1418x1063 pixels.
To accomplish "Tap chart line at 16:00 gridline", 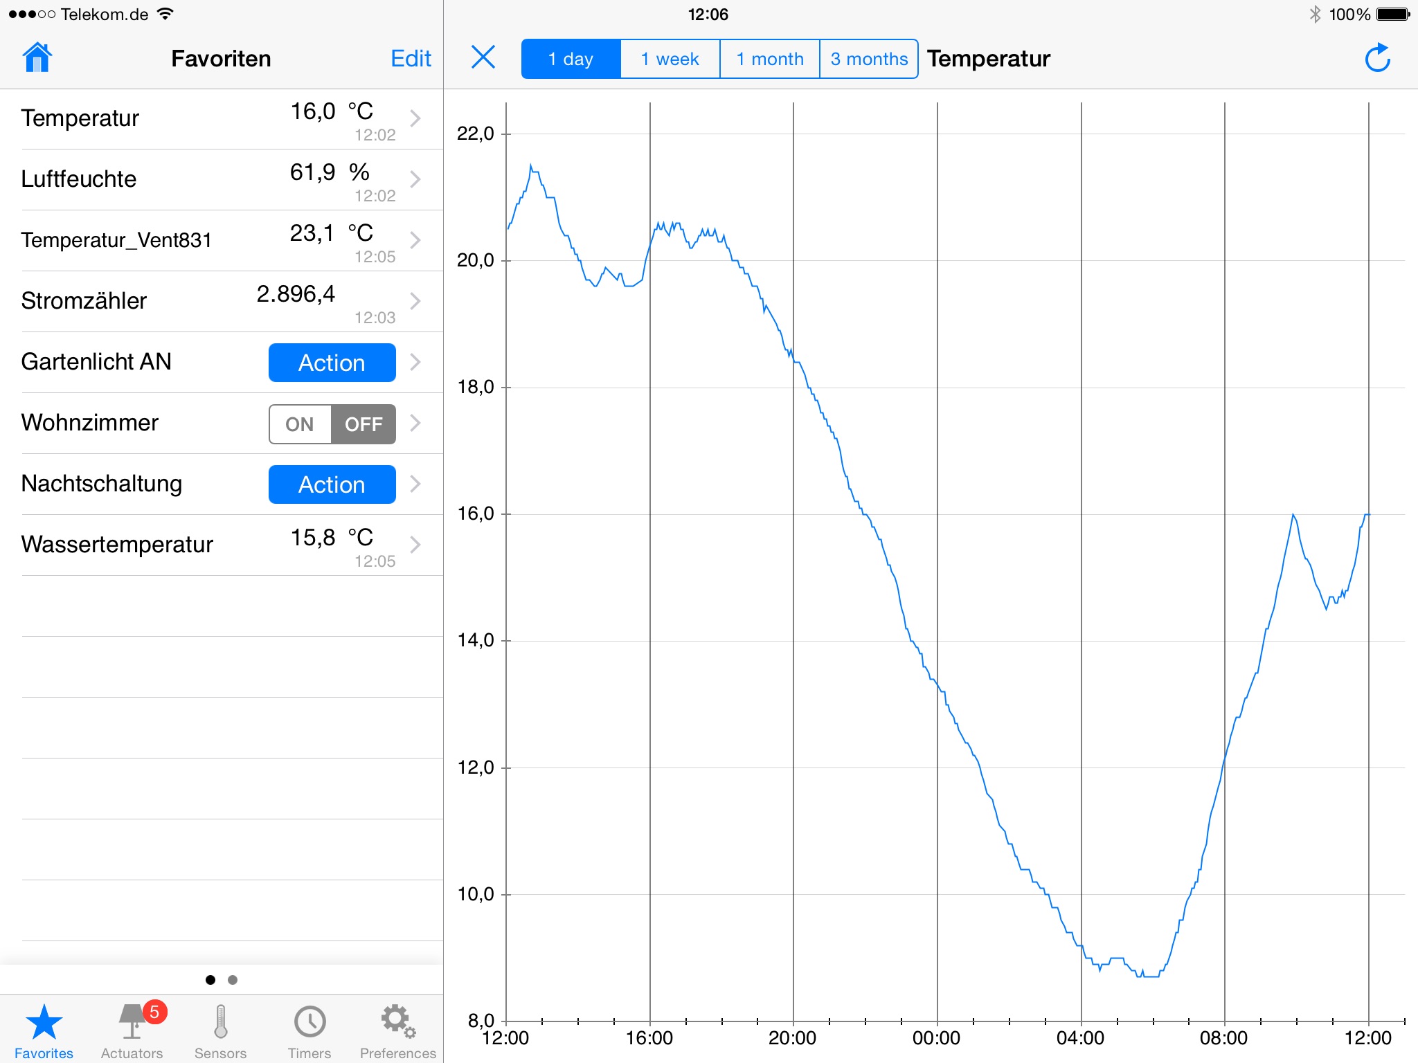I will coord(650,244).
